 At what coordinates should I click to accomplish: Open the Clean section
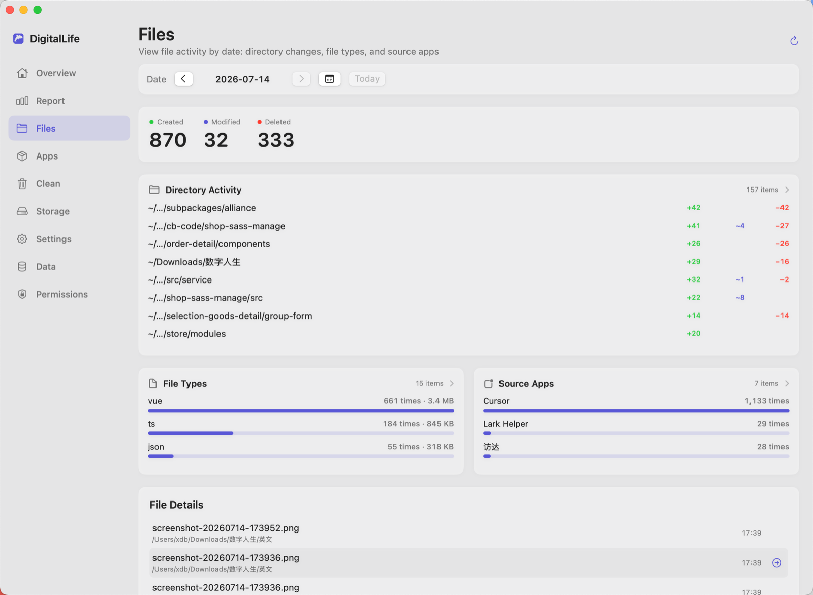(x=69, y=184)
